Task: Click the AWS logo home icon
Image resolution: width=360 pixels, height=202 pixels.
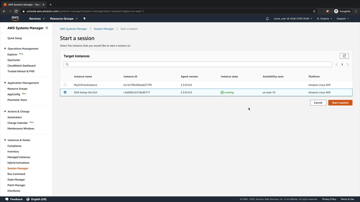Action: [x=15, y=19]
